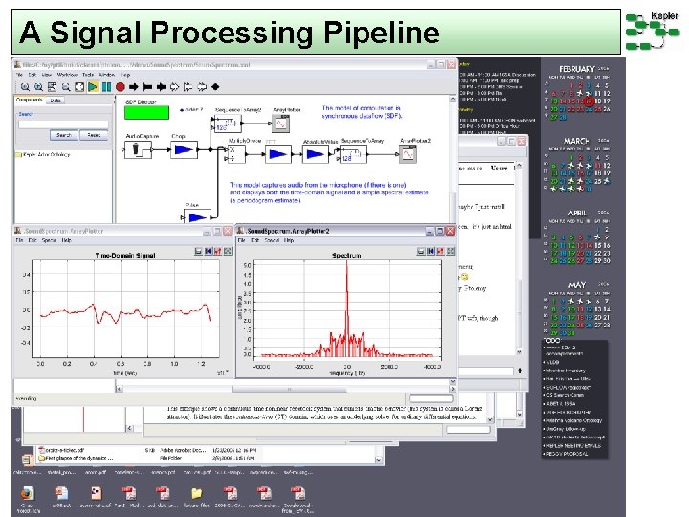The width and height of the screenshot is (689, 517).
Task: Click the solid black right arrow port icon
Action: click(134, 87)
